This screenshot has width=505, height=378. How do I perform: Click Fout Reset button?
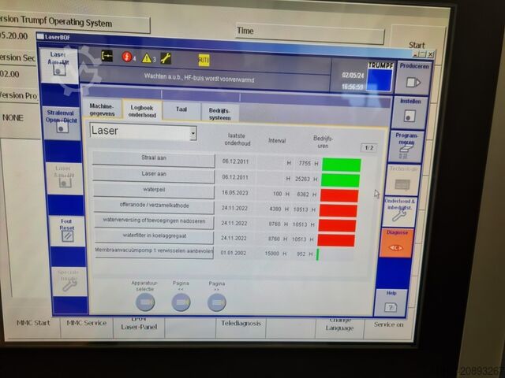pos(67,231)
